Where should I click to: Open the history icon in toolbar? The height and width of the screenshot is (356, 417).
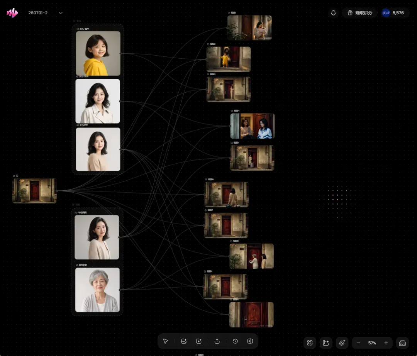235,341
